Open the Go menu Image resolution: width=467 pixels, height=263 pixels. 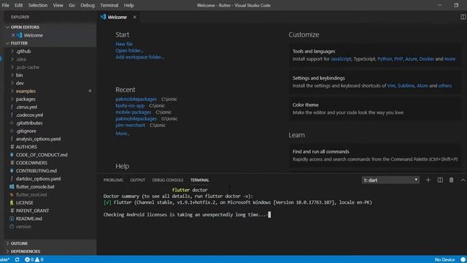click(72, 5)
